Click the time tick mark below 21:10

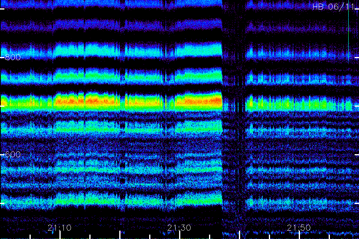pyautogui.click(x=60, y=235)
